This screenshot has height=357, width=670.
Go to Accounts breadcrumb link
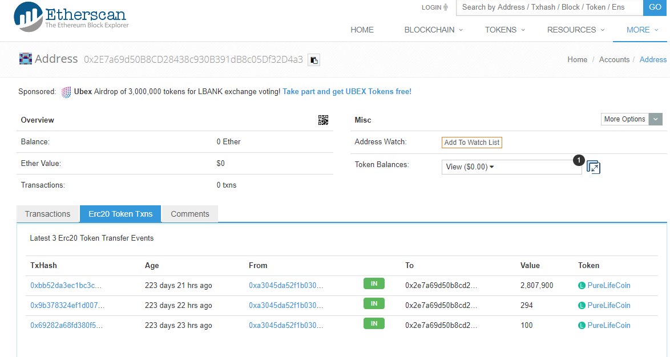click(x=614, y=60)
